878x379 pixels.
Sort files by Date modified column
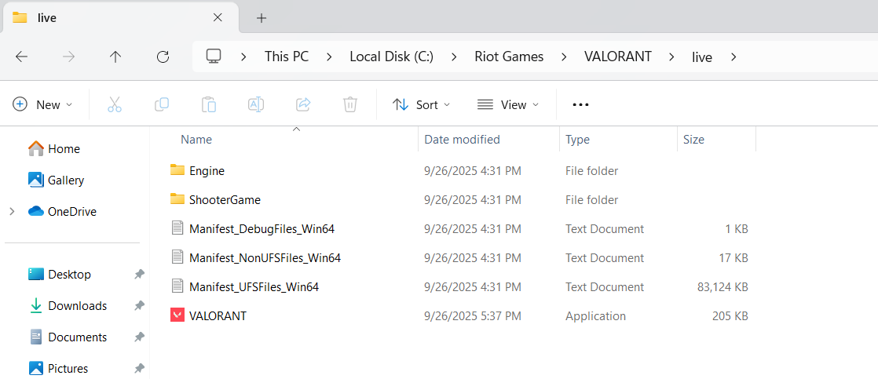(x=462, y=140)
